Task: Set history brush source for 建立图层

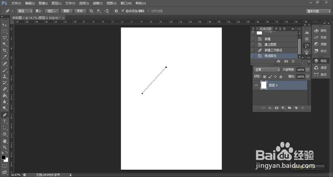Action: click(253, 45)
